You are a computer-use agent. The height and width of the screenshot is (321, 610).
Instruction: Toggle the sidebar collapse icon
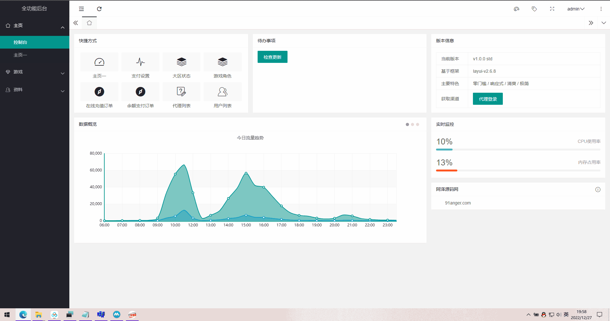pos(81,9)
